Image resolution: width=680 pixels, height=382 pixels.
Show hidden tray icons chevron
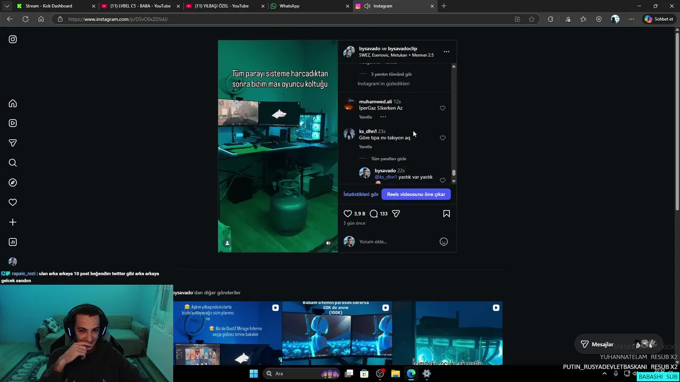[x=604, y=374]
